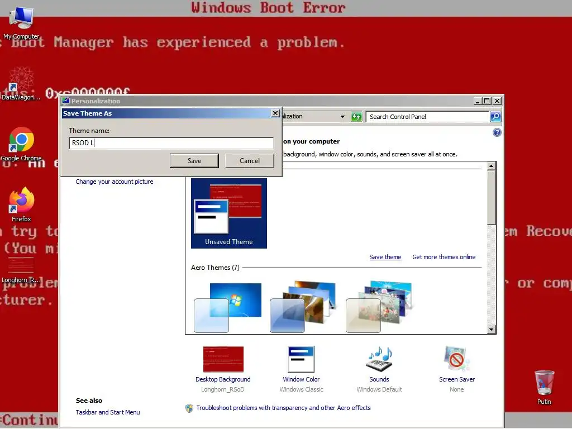572x429 pixels.
Task: Click the Sounds text label
Action: pyautogui.click(x=379, y=379)
